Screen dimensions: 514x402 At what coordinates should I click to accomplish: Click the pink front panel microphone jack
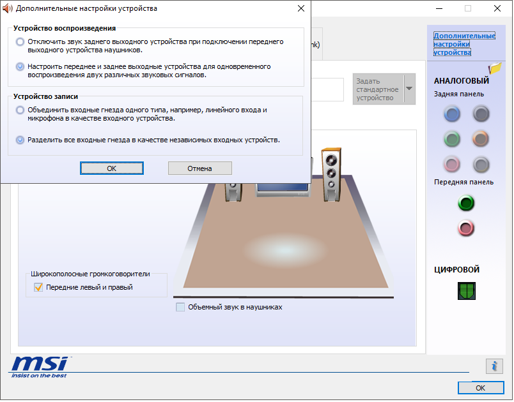pos(466,228)
